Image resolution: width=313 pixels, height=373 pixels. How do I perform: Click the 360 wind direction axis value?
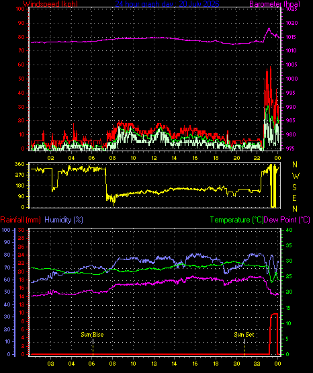coord(19,164)
